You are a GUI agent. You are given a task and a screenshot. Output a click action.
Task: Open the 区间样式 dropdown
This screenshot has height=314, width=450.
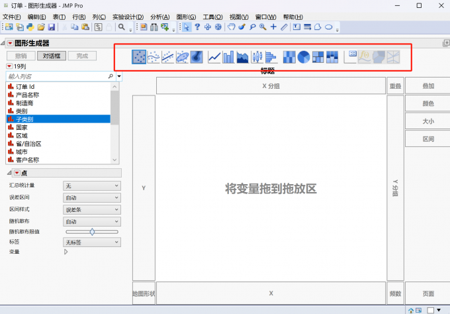(92, 210)
